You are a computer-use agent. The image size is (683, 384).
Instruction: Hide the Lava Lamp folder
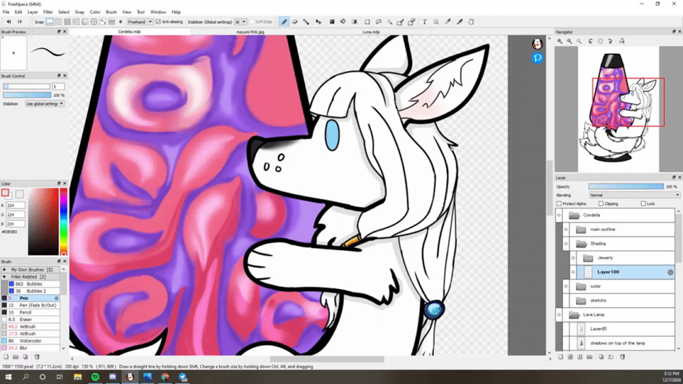pyautogui.click(x=559, y=315)
